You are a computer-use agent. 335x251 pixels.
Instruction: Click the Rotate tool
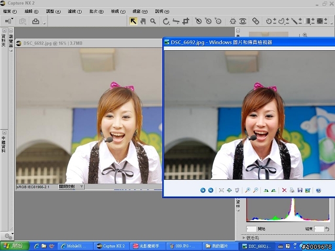pyautogui.click(x=166, y=21)
